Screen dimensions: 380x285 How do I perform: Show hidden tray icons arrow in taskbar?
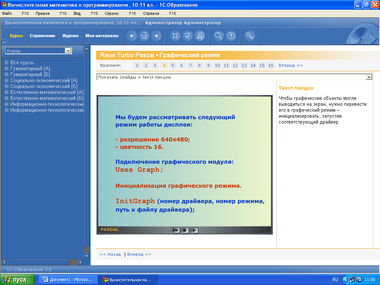[x=345, y=279]
